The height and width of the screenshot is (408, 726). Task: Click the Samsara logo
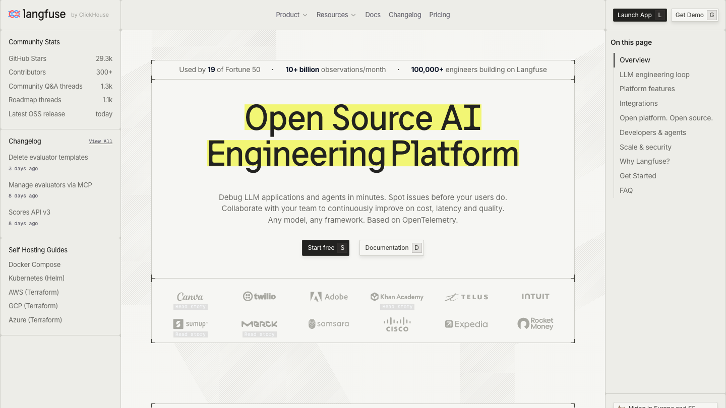(x=329, y=324)
